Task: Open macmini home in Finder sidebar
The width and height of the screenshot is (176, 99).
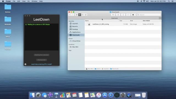Action: coord(75,24)
